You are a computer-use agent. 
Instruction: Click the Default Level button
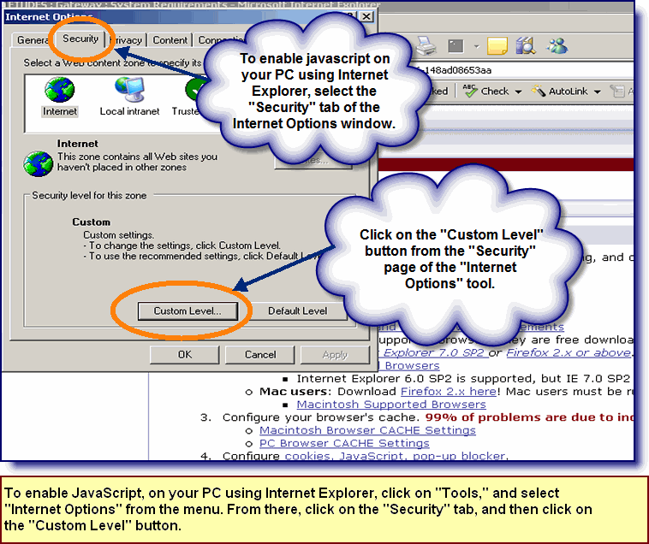(297, 310)
